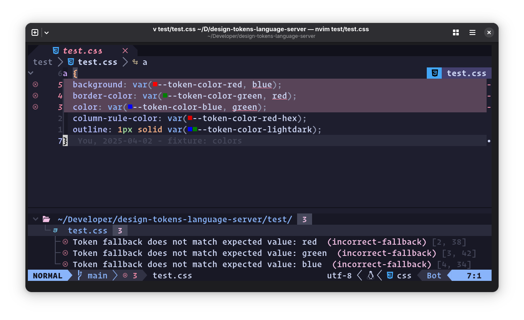
Task: Click the Linux penguin icon in the statusline
Action: click(370, 275)
